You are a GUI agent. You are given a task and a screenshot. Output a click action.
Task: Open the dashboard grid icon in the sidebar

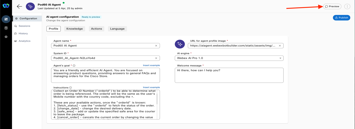coord(6,19)
